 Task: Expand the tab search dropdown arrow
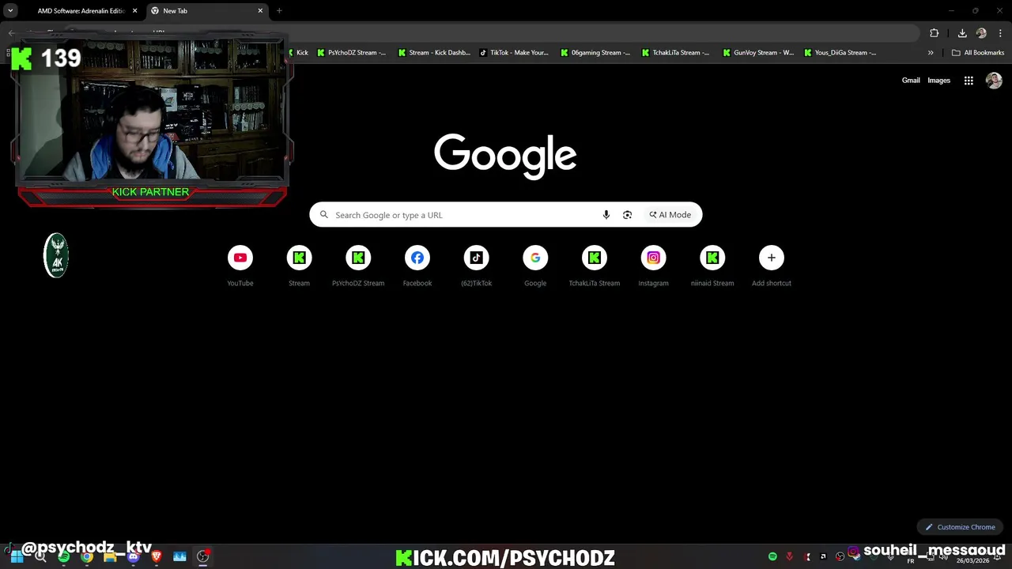click(10, 11)
